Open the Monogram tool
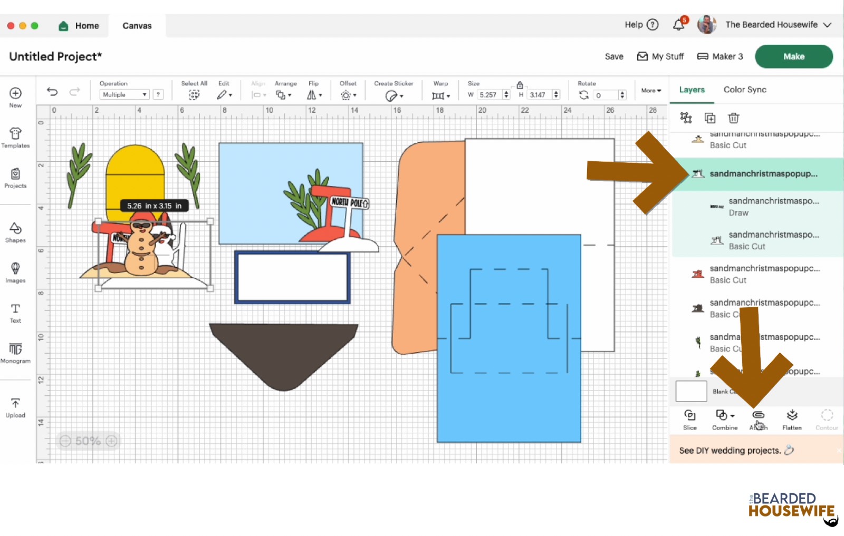Image resolution: width=844 pixels, height=536 pixels. [x=15, y=353]
